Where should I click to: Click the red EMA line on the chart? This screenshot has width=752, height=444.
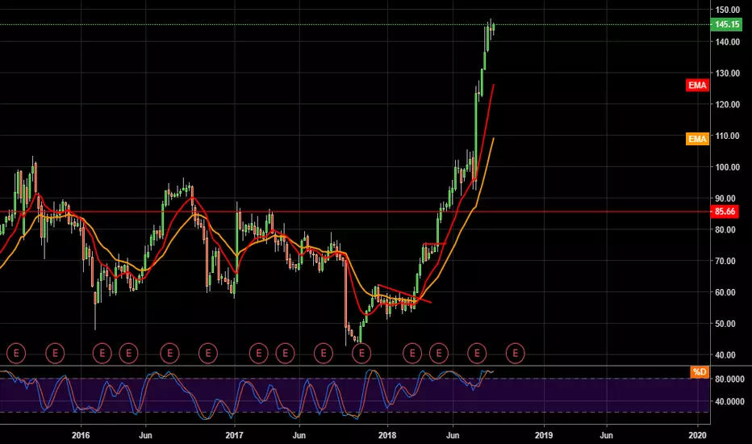[486, 126]
